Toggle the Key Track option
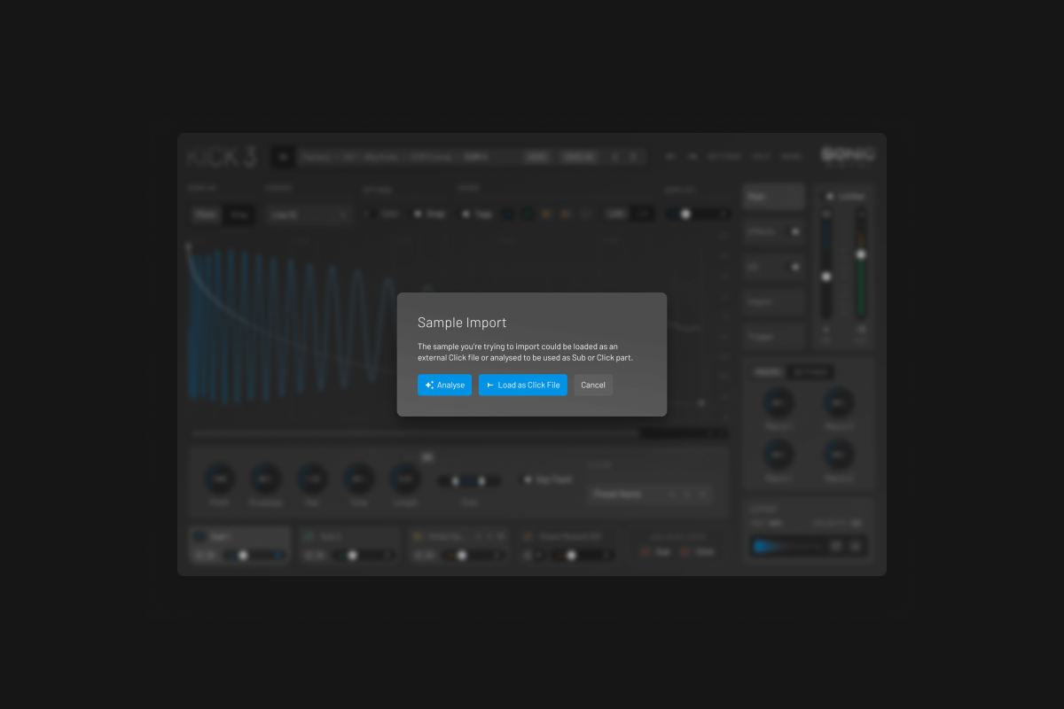Image resolution: width=1064 pixels, height=709 pixels. pos(528,479)
